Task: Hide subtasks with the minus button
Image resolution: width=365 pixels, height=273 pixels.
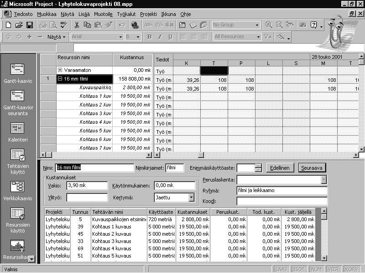Action: (x=40, y=37)
